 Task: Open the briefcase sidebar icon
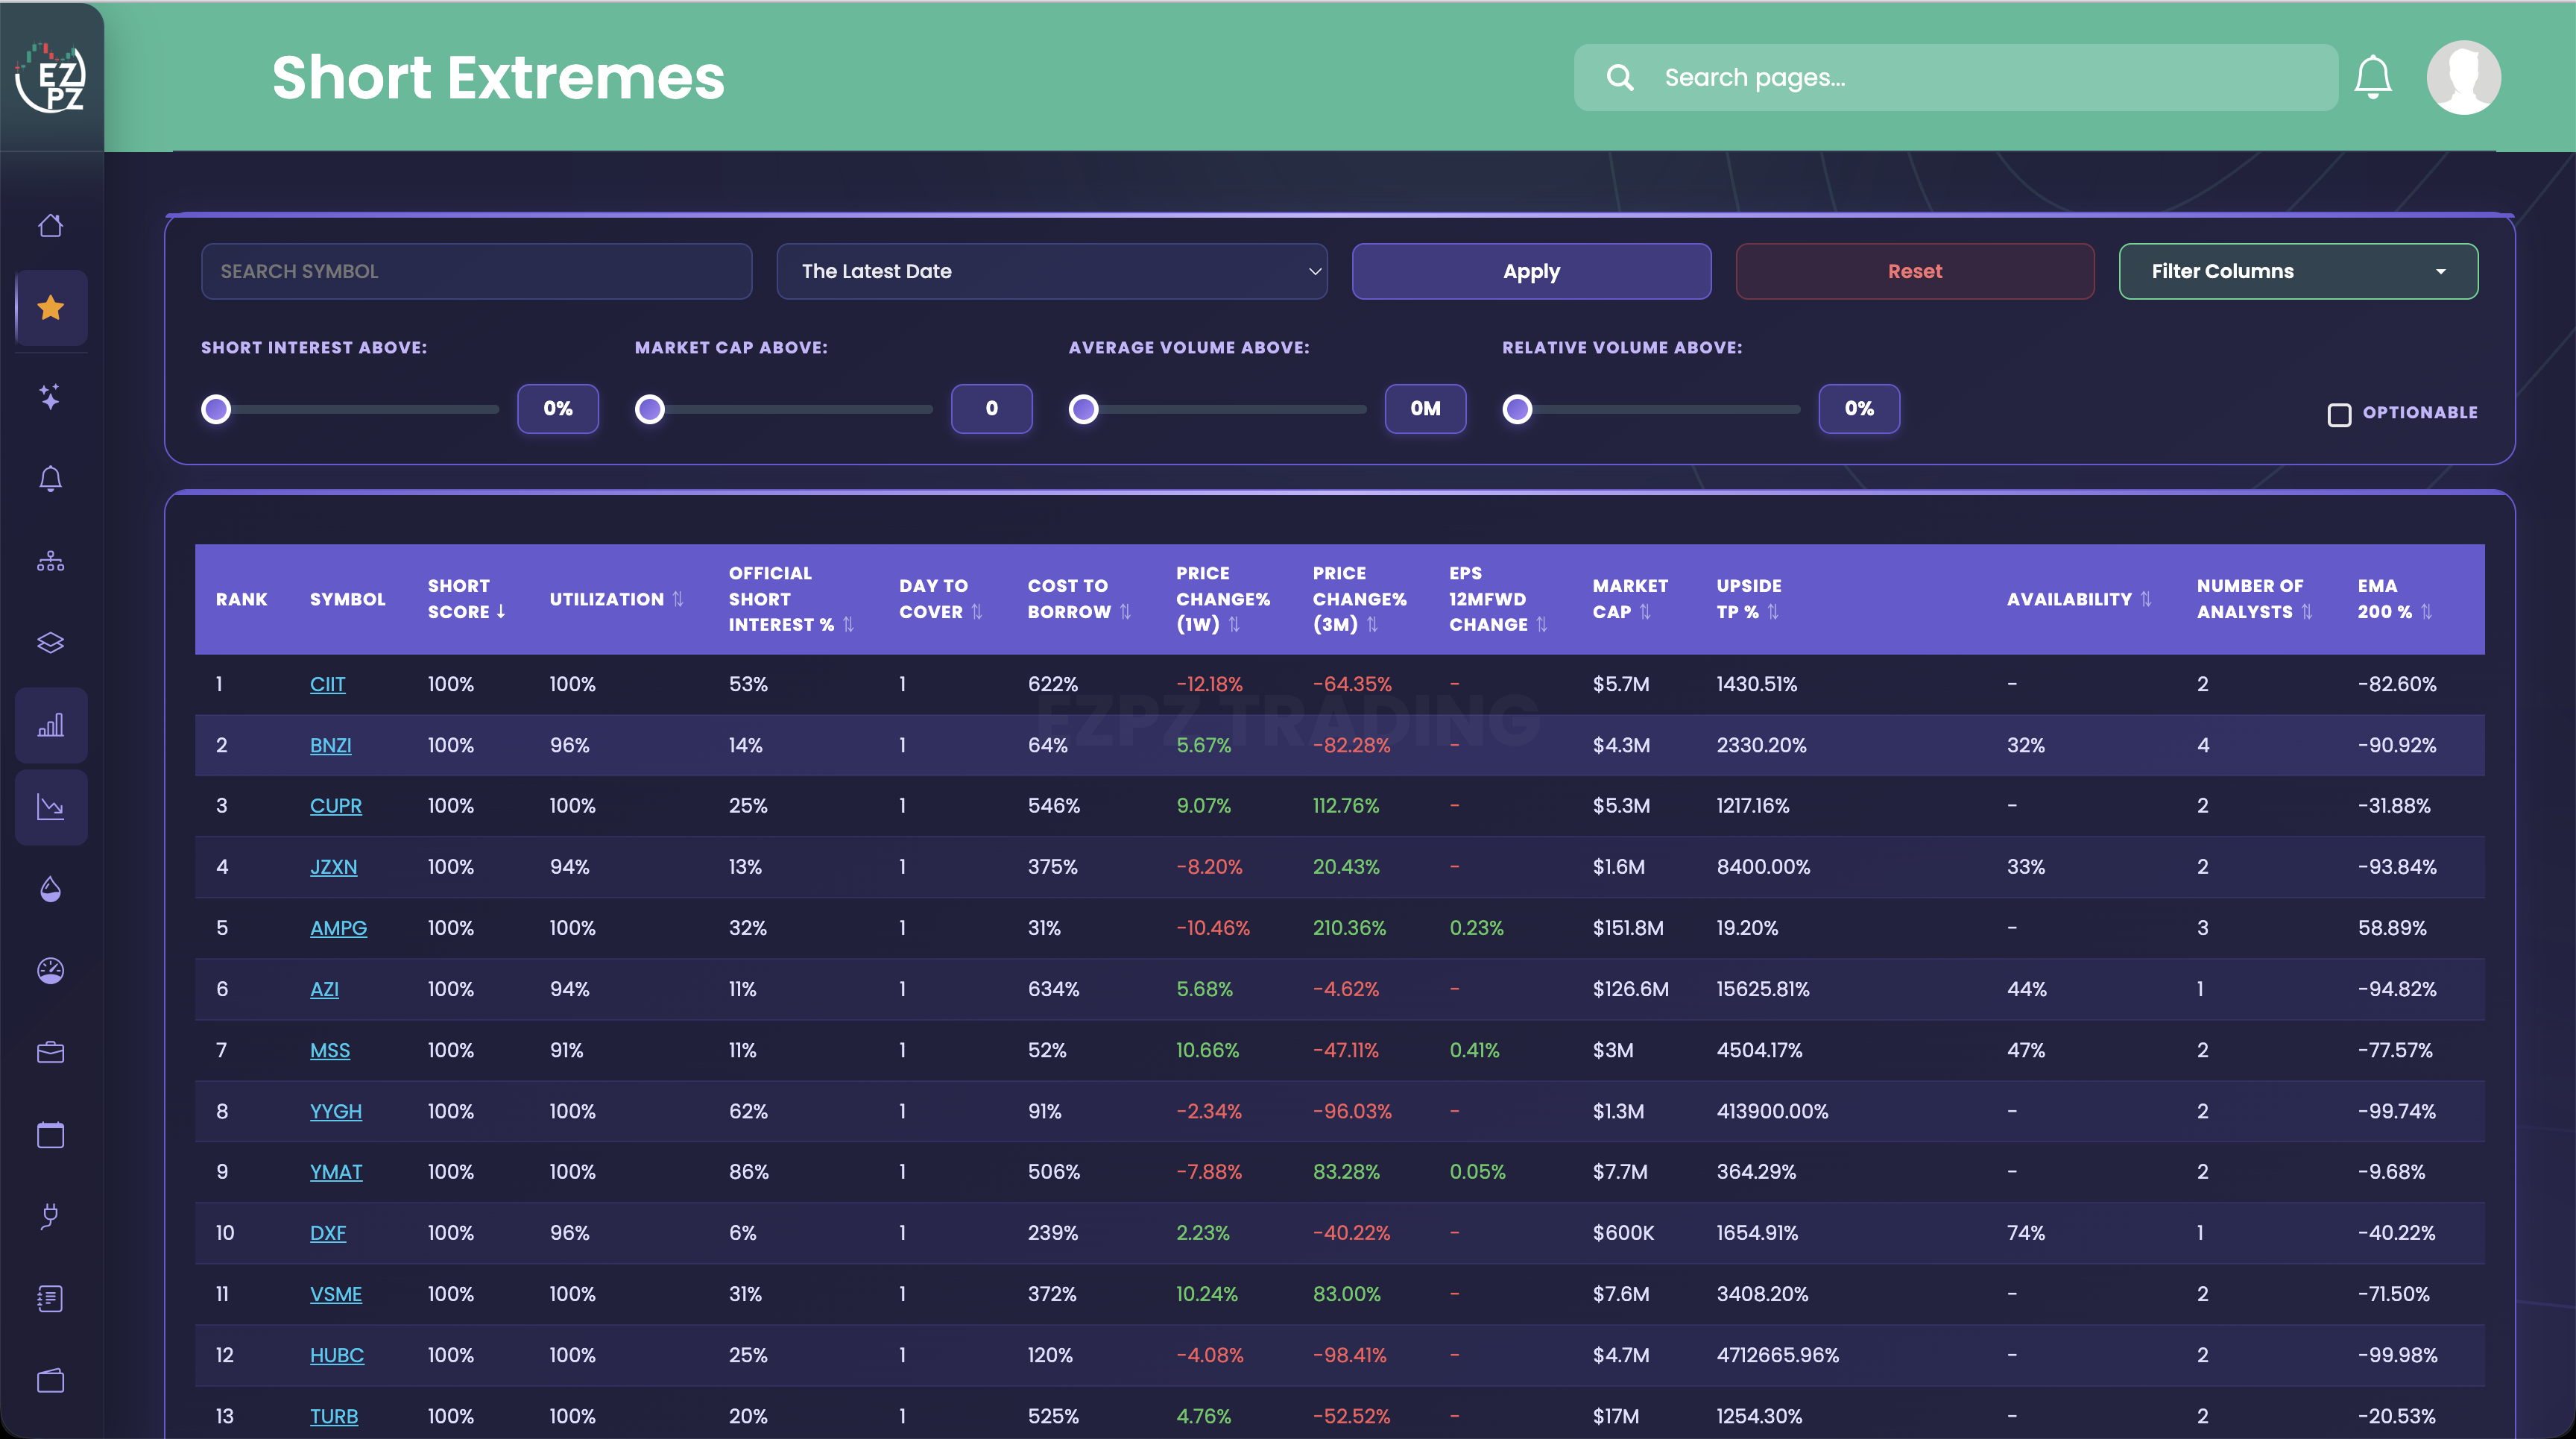[x=51, y=1053]
